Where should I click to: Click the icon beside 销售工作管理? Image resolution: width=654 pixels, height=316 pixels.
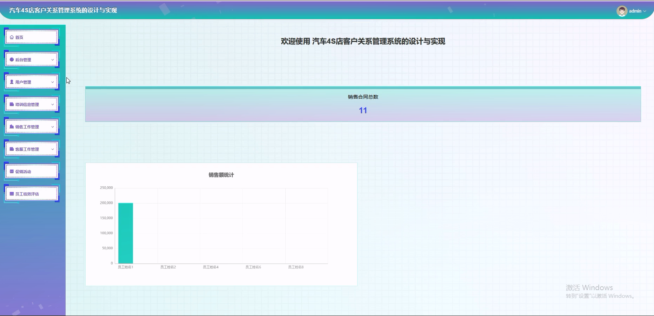pyautogui.click(x=12, y=127)
